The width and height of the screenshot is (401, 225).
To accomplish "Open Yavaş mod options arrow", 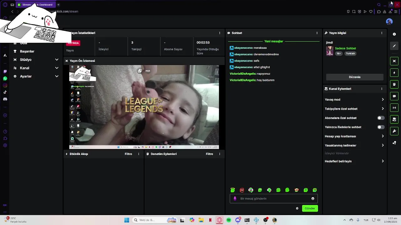I will 383,100.
